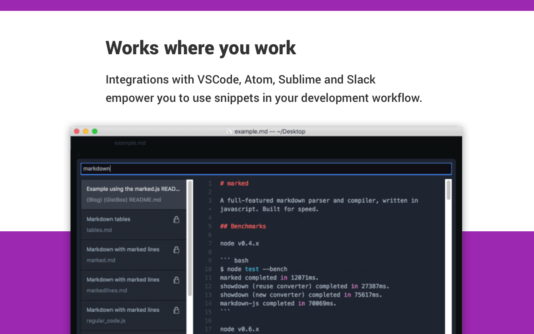Click line number 10 in the code gutter
This screenshot has height=334, width=534.
point(208,269)
